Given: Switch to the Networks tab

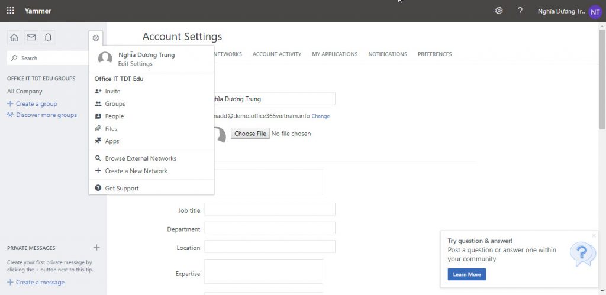Looking at the screenshot, I should [x=228, y=54].
